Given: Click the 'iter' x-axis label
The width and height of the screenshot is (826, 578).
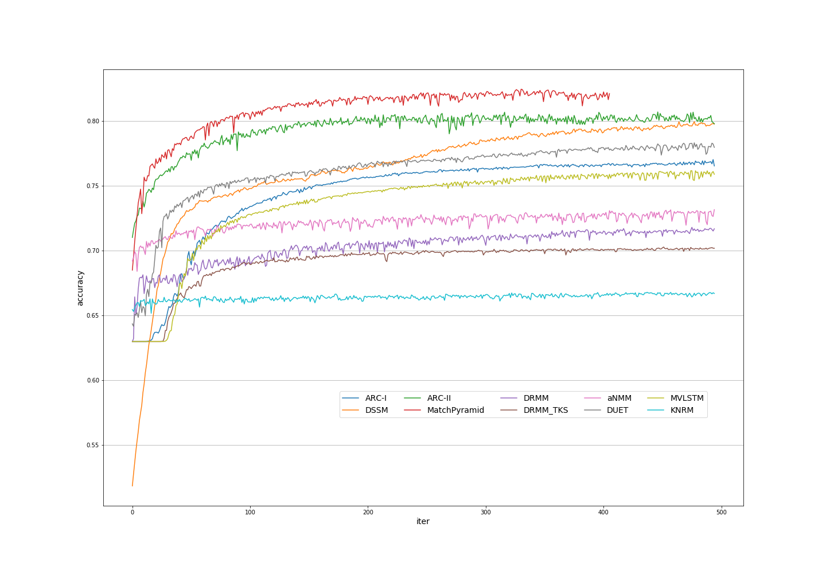Looking at the screenshot, I should click(x=423, y=521).
